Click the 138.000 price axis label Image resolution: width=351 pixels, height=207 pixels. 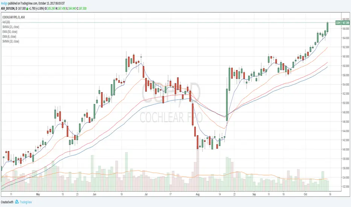pos(345,159)
